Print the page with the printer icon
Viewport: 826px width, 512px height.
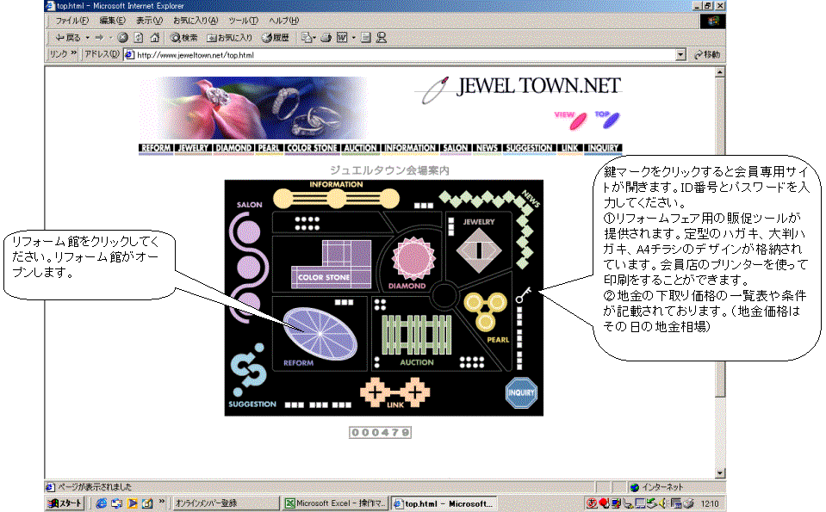tap(326, 37)
